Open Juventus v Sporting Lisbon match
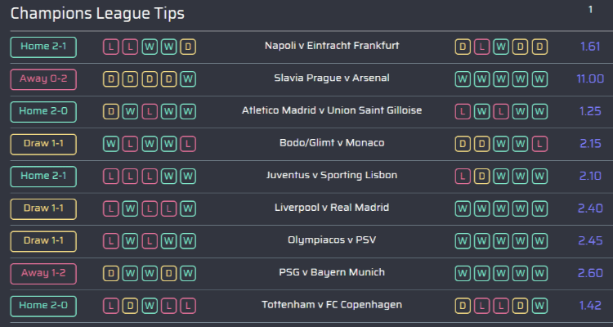 click(332, 175)
